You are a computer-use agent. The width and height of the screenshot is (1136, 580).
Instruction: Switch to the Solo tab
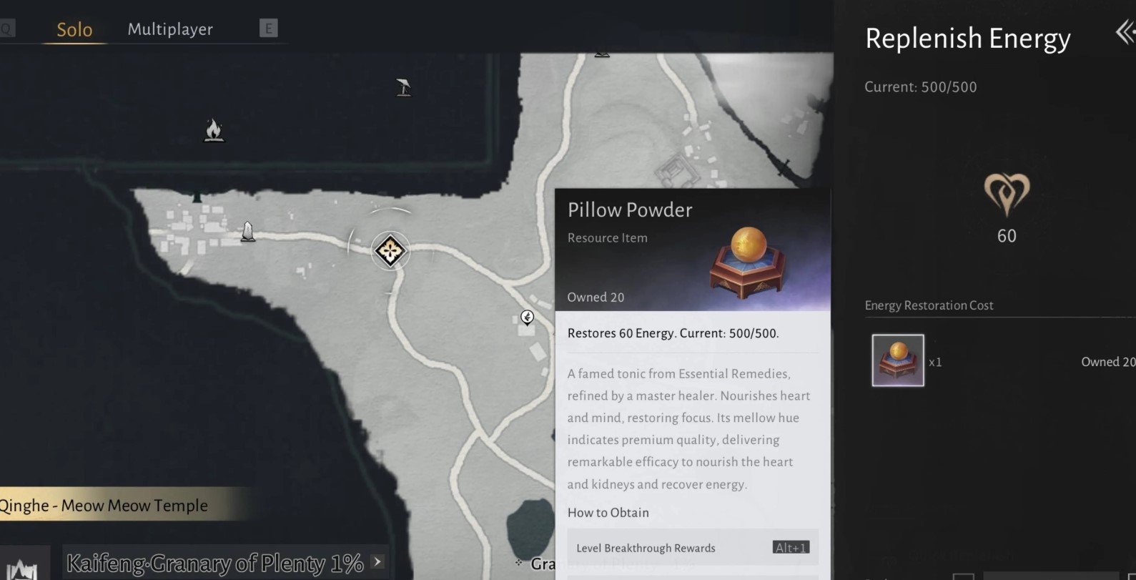click(74, 29)
